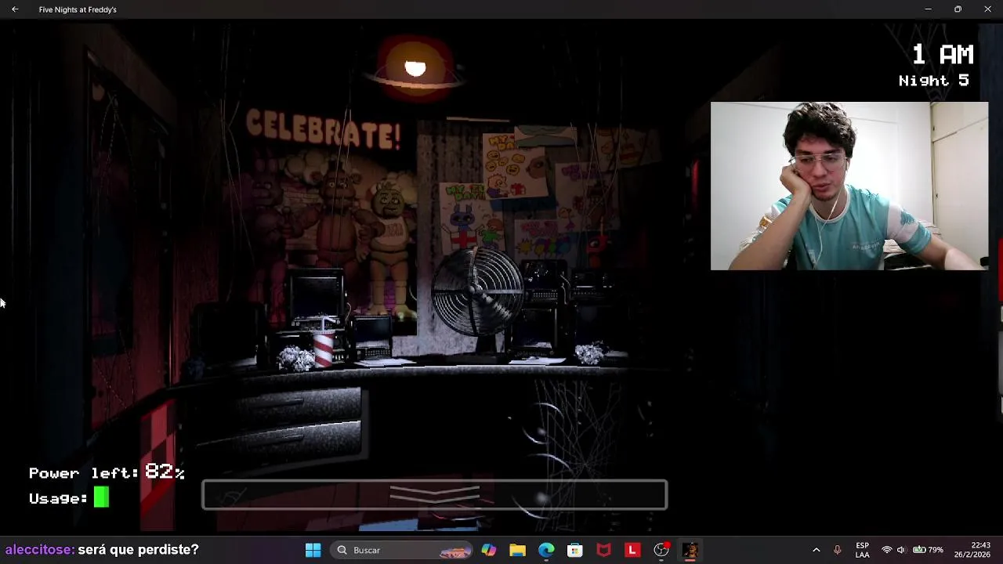Click the Power left 82% readout

(x=107, y=472)
